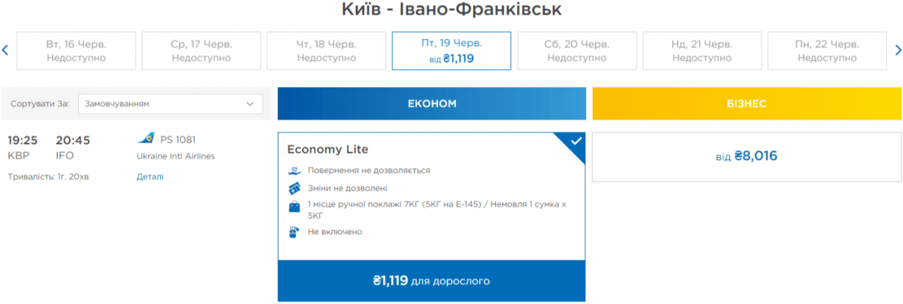
Task: Select the Вт, 16 Черв. date tab
Action: point(76,50)
